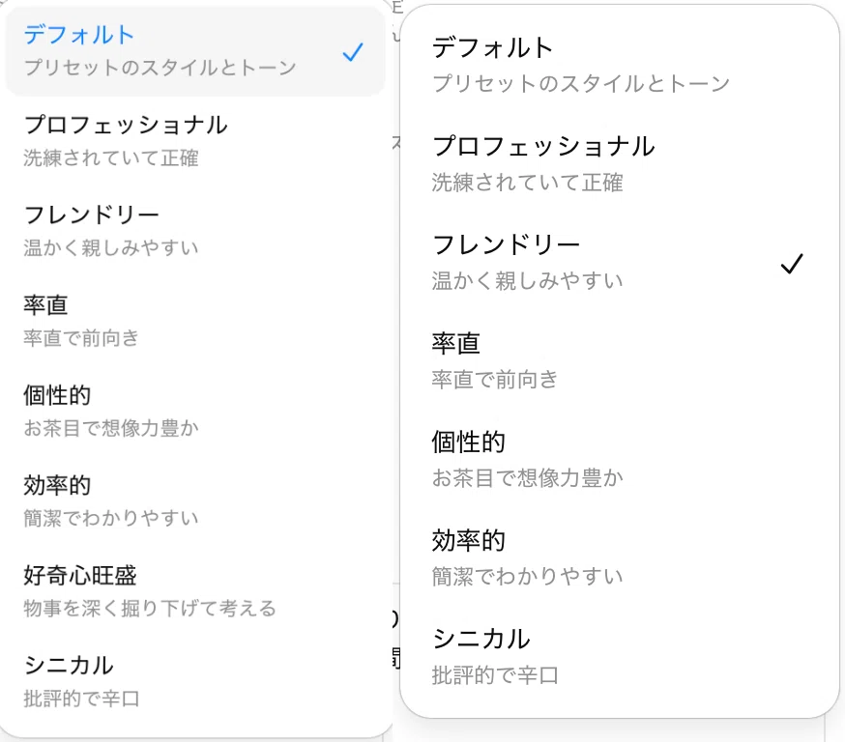The image size is (845, 742).
Task: Pick 率直 in the right popup
Action: 620,360
